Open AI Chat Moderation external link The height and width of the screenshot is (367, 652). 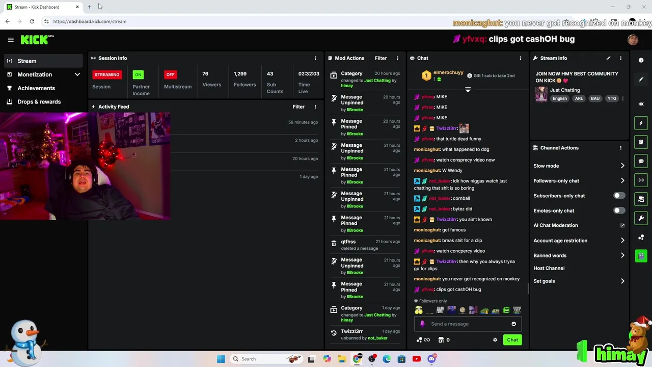(x=622, y=225)
